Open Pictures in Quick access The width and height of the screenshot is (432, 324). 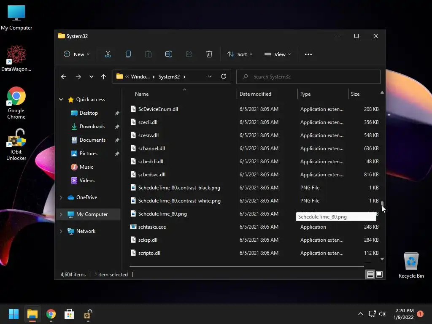[89, 154]
